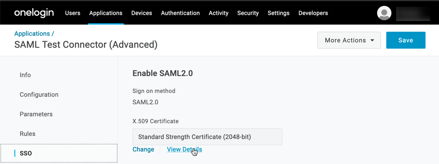Image resolution: width=439 pixels, height=164 pixels.
Task: Open the user avatar profile icon
Action: (x=384, y=13)
